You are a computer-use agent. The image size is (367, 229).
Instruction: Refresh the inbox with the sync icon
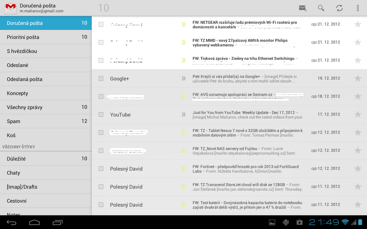pos(339,8)
